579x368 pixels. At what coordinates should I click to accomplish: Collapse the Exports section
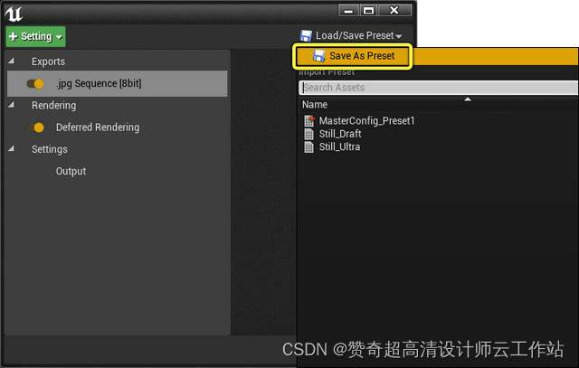(x=12, y=61)
